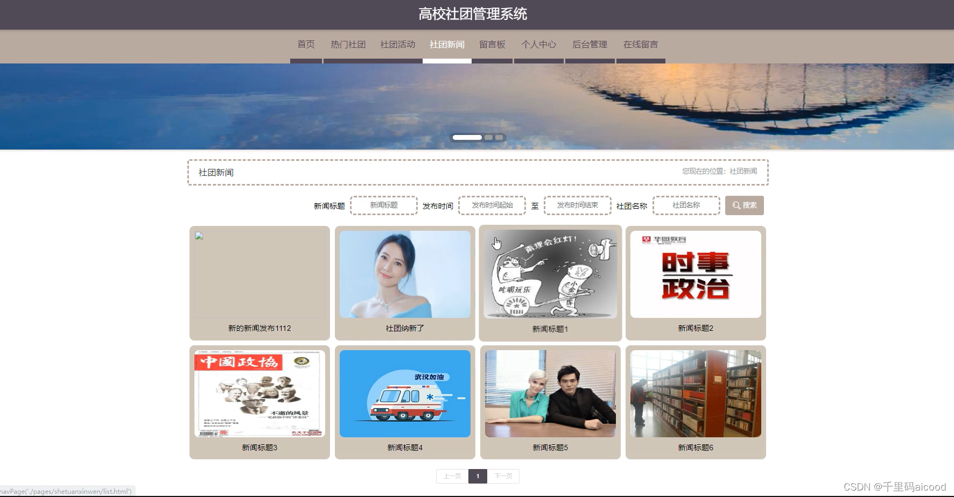Click the 发布时间起始 date field
The width and height of the screenshot is (954, 497).
coord(492,205)
